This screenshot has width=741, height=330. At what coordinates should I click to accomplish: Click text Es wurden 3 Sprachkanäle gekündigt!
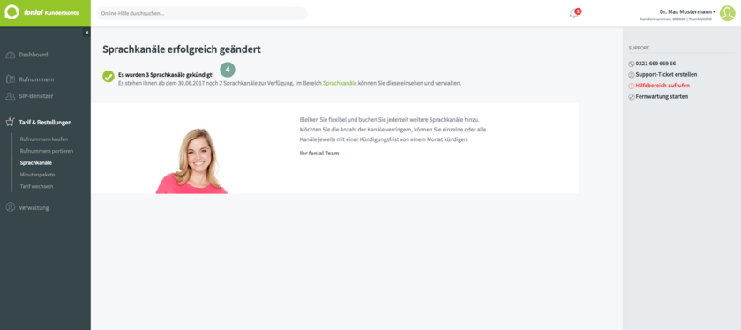point(166,75)
